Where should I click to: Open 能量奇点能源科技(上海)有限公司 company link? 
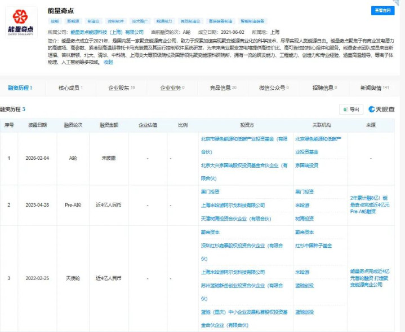point(107,32)
